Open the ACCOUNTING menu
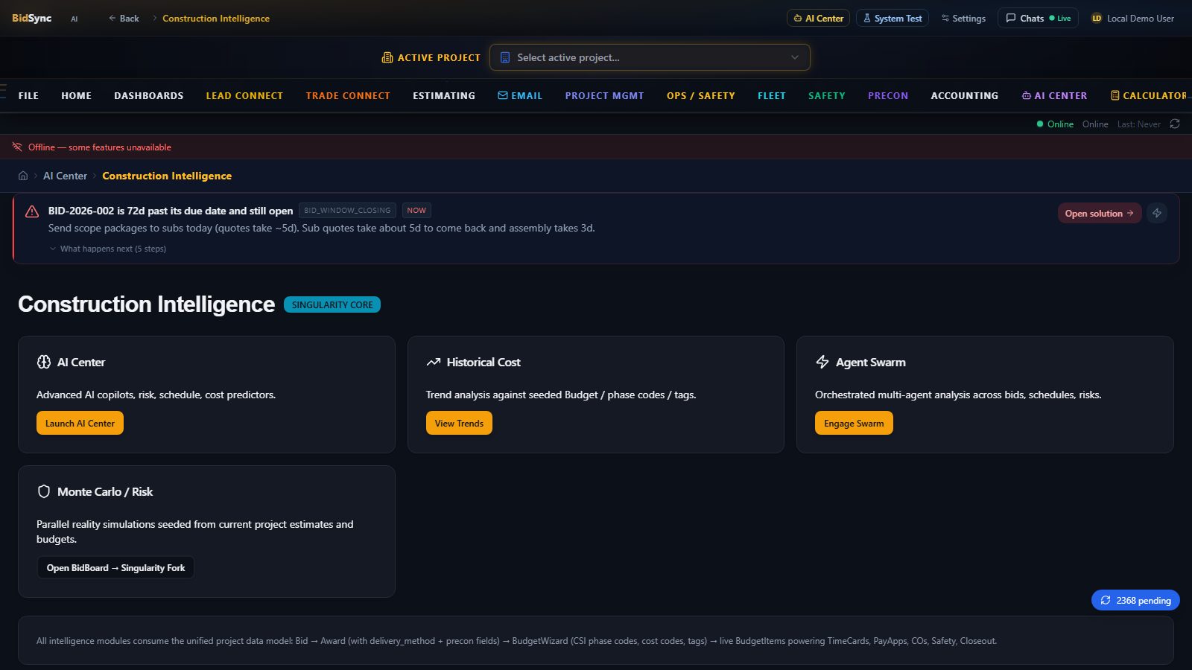 click(x=964, y=95)
